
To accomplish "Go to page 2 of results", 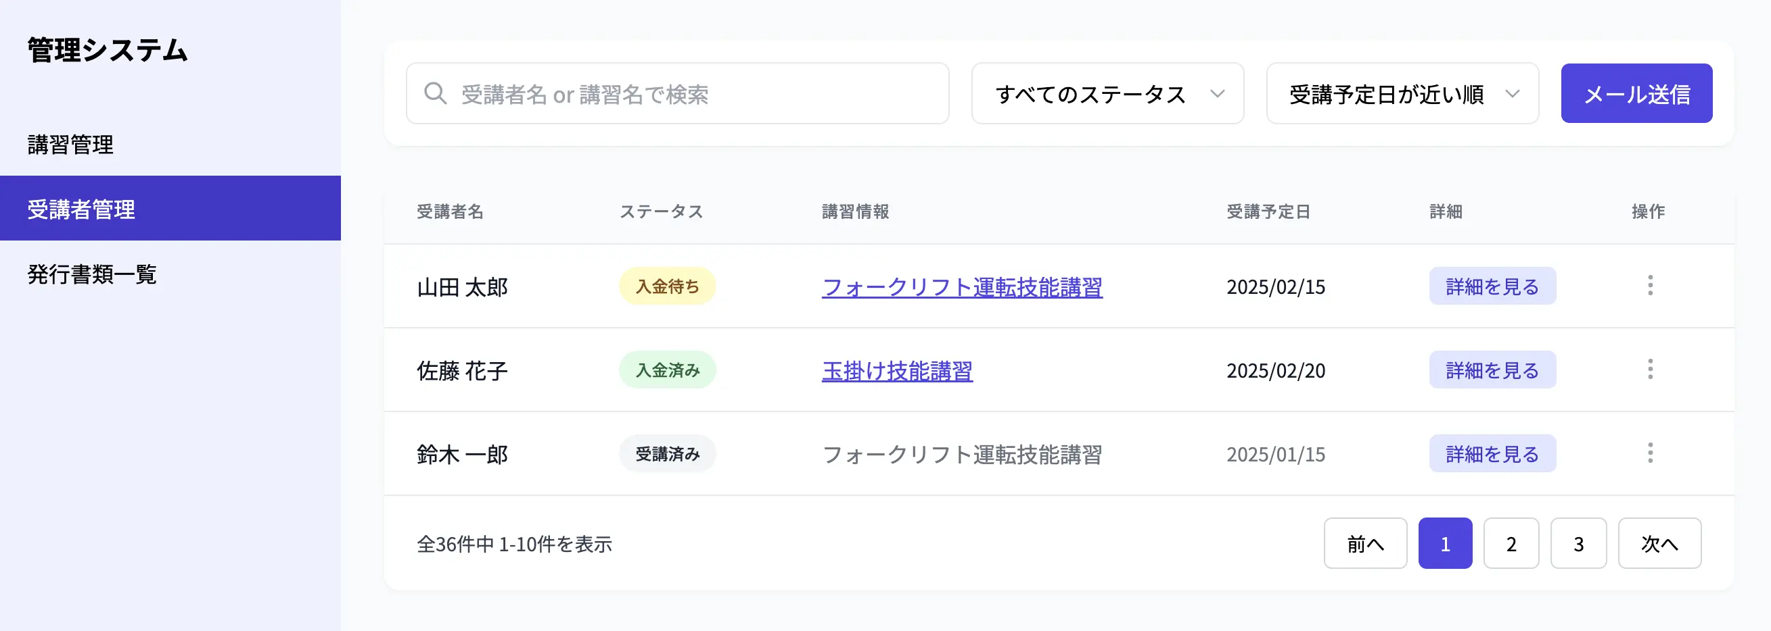I will click(x=1511, y=543).
